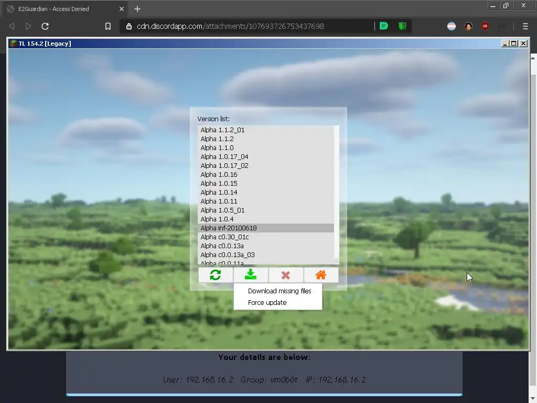Click the green speech bubble icon in the address bar
This screenshot has width=537, height=403.
coord(384,26)
